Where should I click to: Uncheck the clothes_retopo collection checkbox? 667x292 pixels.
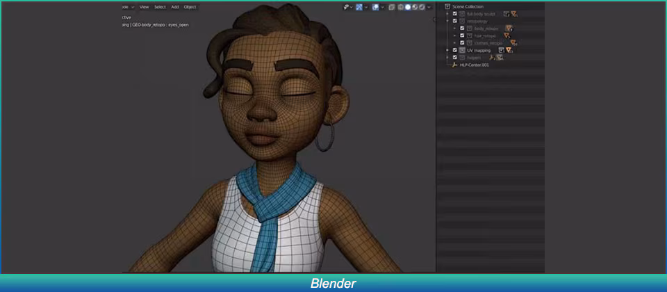pyautogui.click(x=462, y=42)
